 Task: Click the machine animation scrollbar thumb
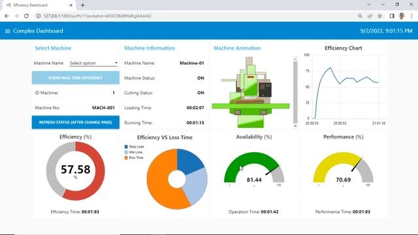[295, 92]
